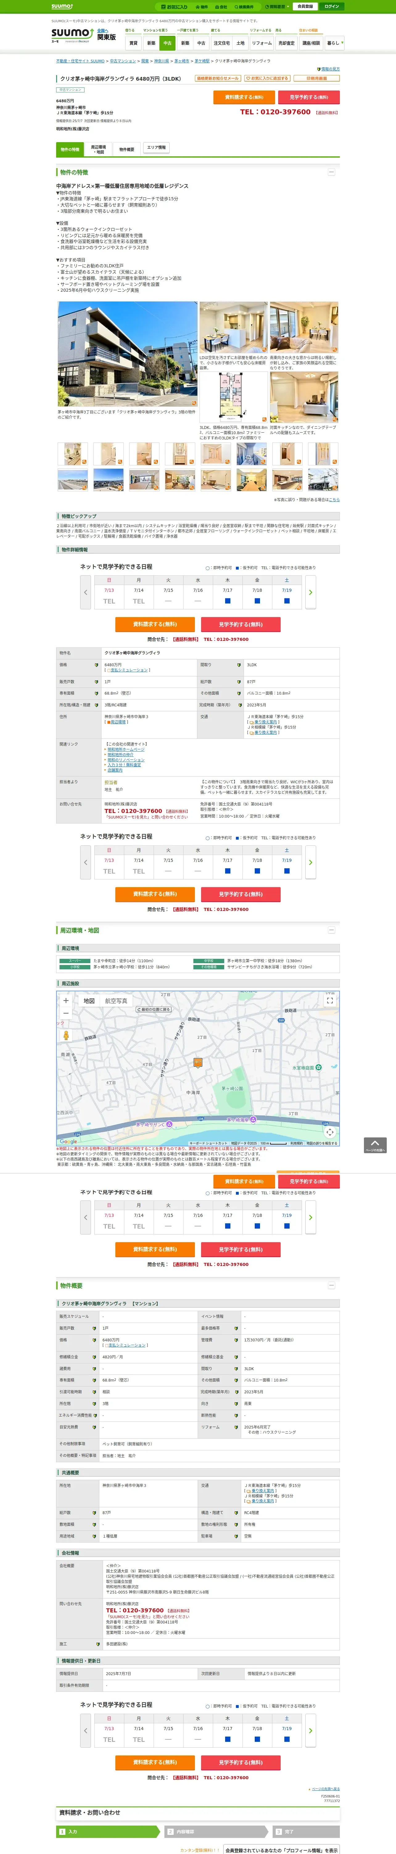Click the 茅ヶ崎サザンC marker on the map
This screenshot has height=1854, width=396.
tap(170, 1124)
